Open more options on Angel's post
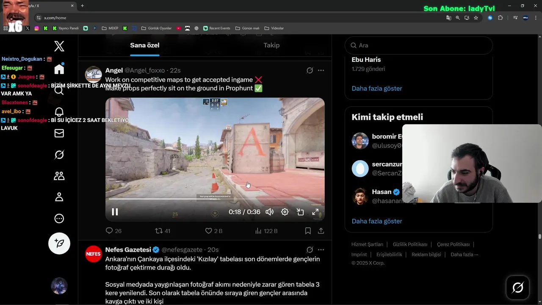Viewport: 542px width, 305px height. click(321, 70)
